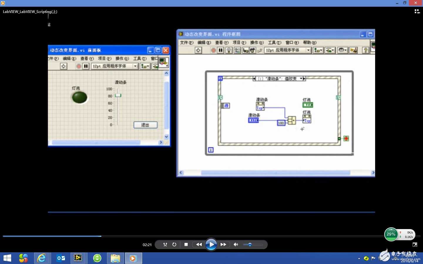Viewport: 423px width, 264px height.
Task: Open the Windows Start button
Action: (7, 258)
